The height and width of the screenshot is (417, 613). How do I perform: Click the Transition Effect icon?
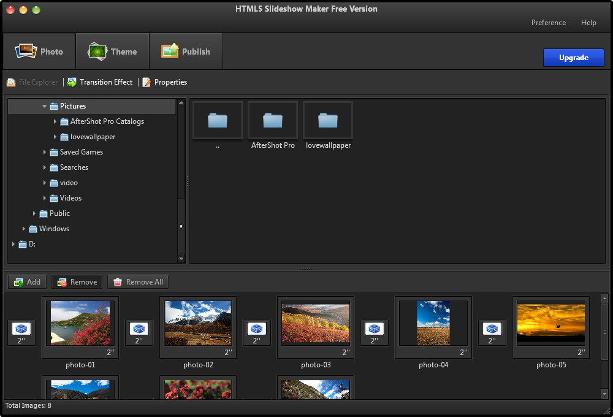72,82
